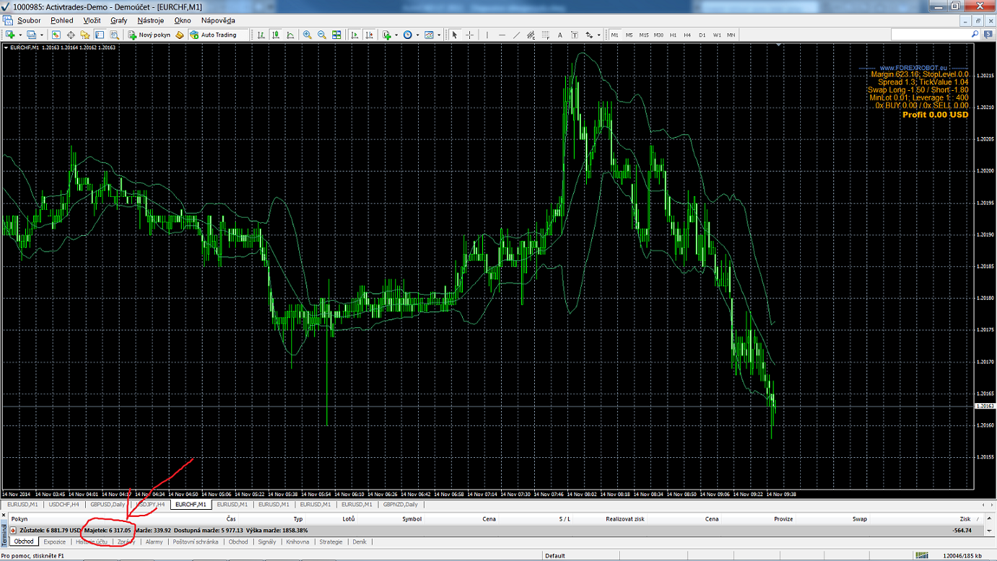Switch to USDCHF,H4 chart tab

[64, 505]
